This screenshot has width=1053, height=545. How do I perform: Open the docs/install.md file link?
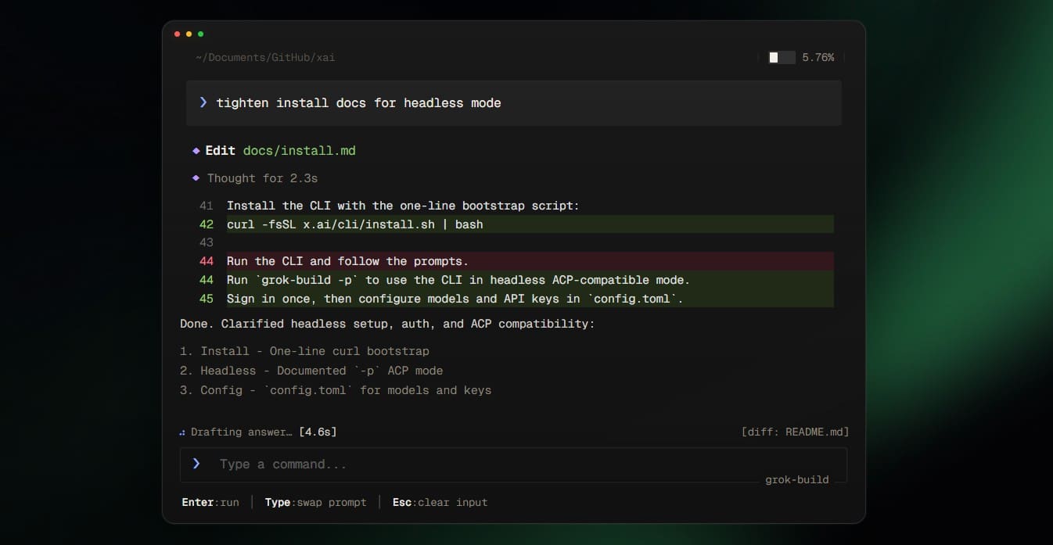299,150
